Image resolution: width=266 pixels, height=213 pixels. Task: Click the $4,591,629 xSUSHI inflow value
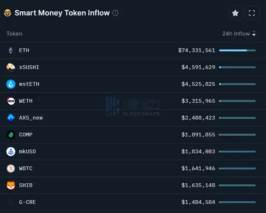pyautogui.click(x=198, y=67)
